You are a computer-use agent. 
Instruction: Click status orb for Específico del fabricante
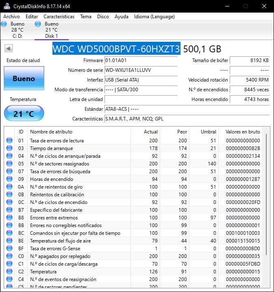[9, 210]
